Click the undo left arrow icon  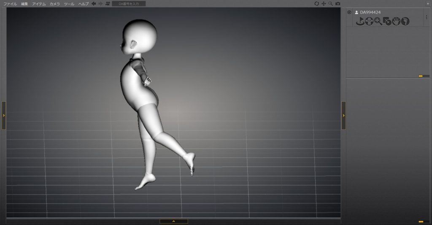tap(94, 3)
